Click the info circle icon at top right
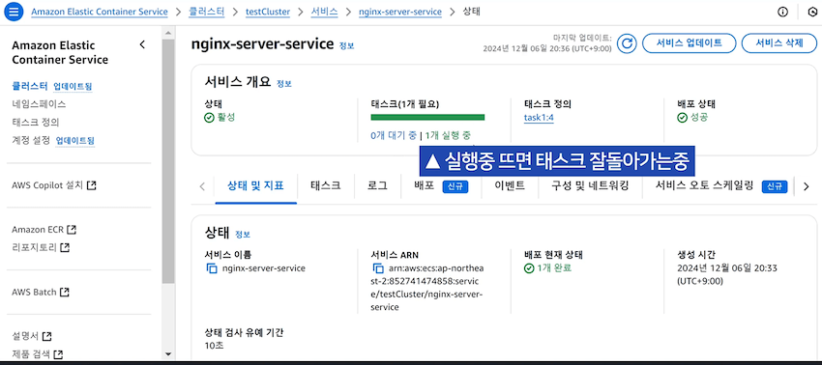This screenshot has width=822, height=365. pyautogui.click(x=782, y=12)
